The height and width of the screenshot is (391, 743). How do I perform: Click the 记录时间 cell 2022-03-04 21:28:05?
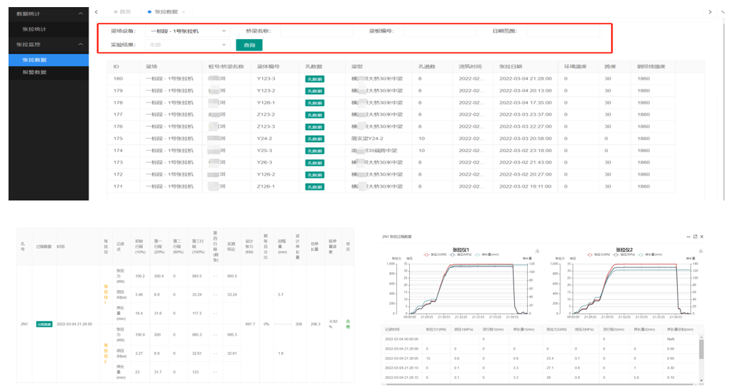(401, 358)
